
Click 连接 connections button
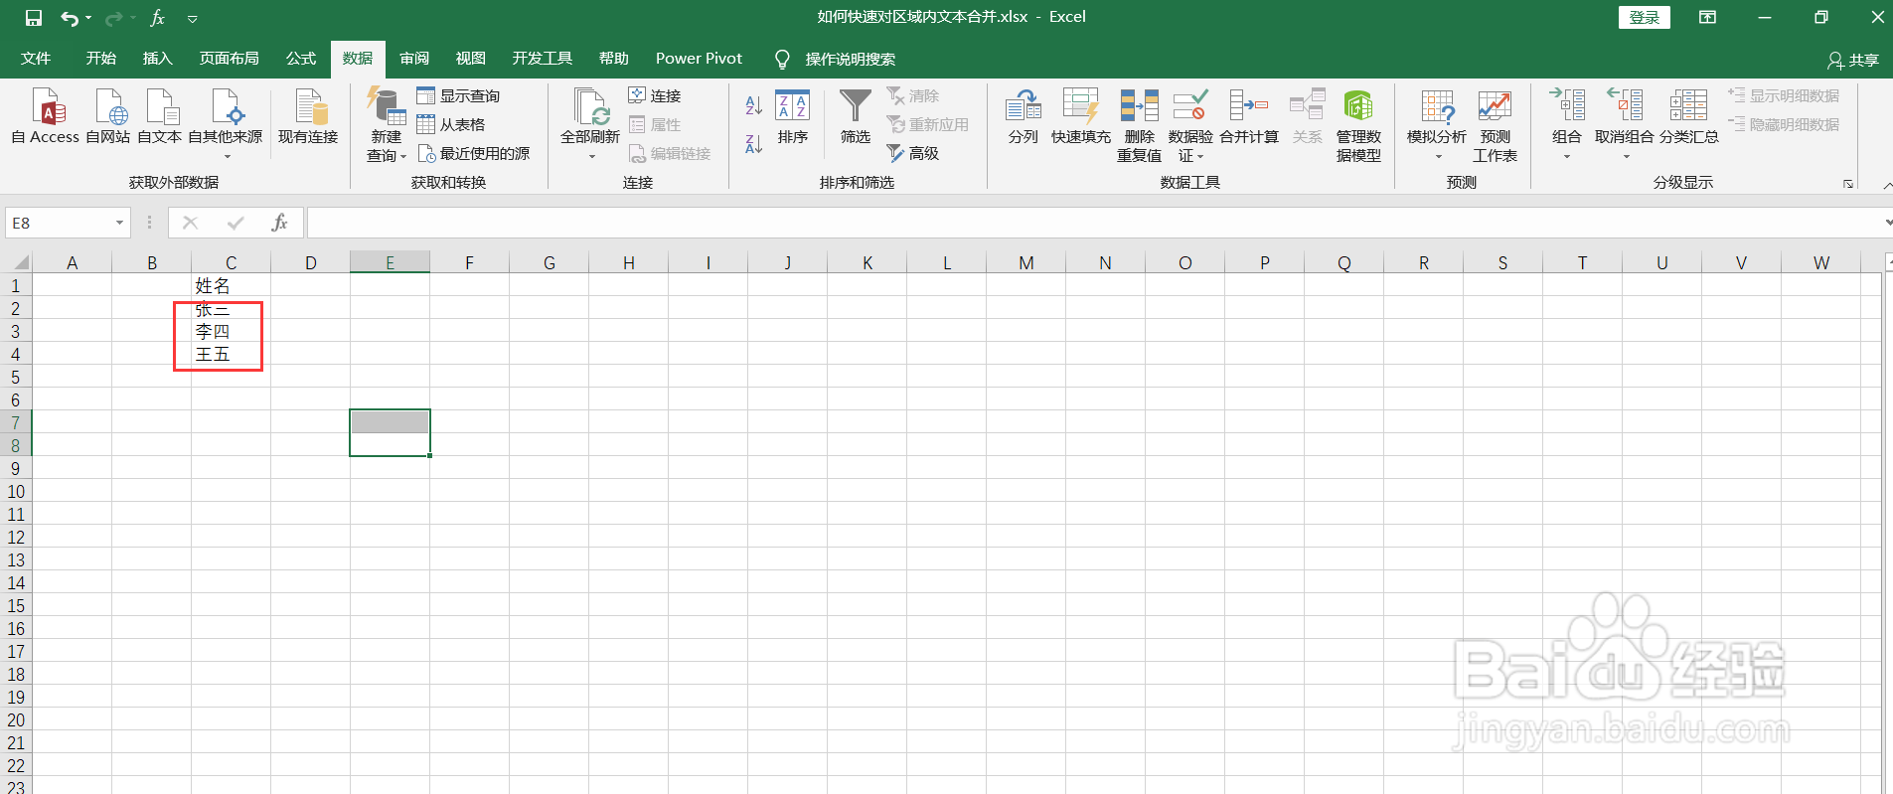pos(655,95)
